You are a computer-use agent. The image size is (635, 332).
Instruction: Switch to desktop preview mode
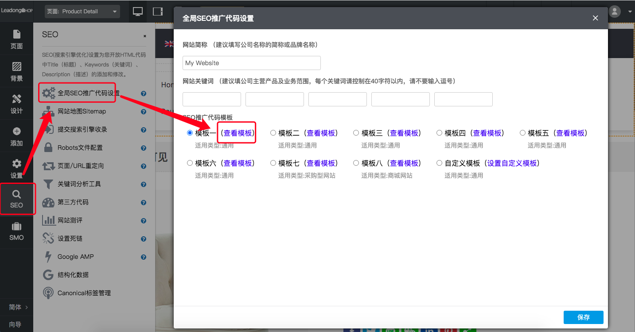[x=137, y=12]
